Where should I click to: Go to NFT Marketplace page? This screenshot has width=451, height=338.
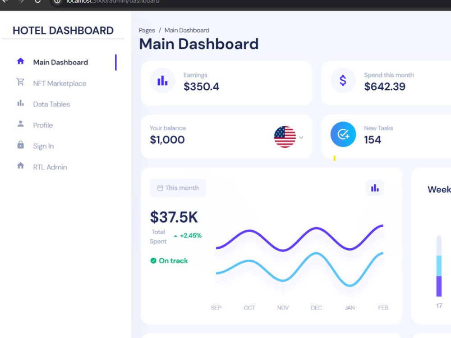click(60, 83)
